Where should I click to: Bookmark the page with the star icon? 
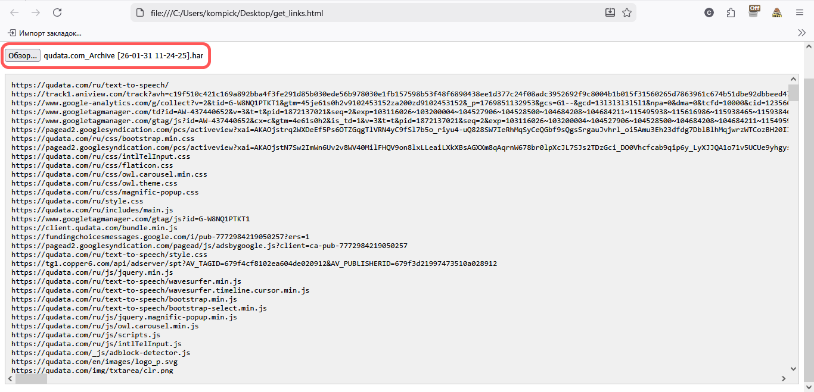[x=626, y=12]
